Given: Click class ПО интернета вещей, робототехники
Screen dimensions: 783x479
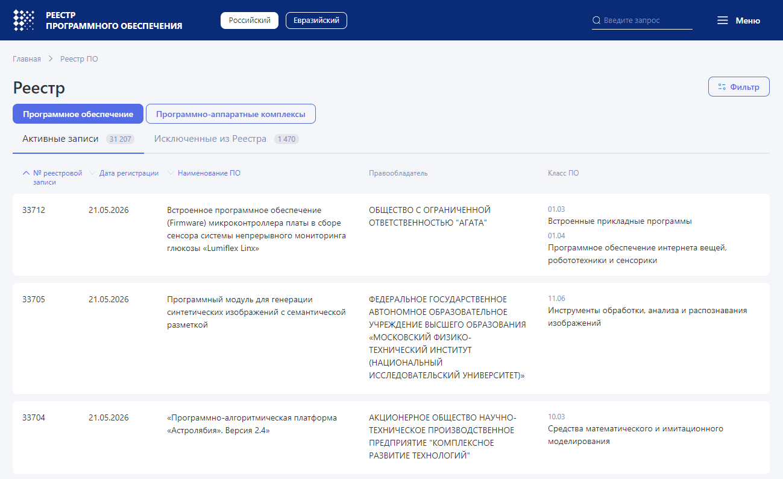Looking at the screenshot, I should 637,254.
